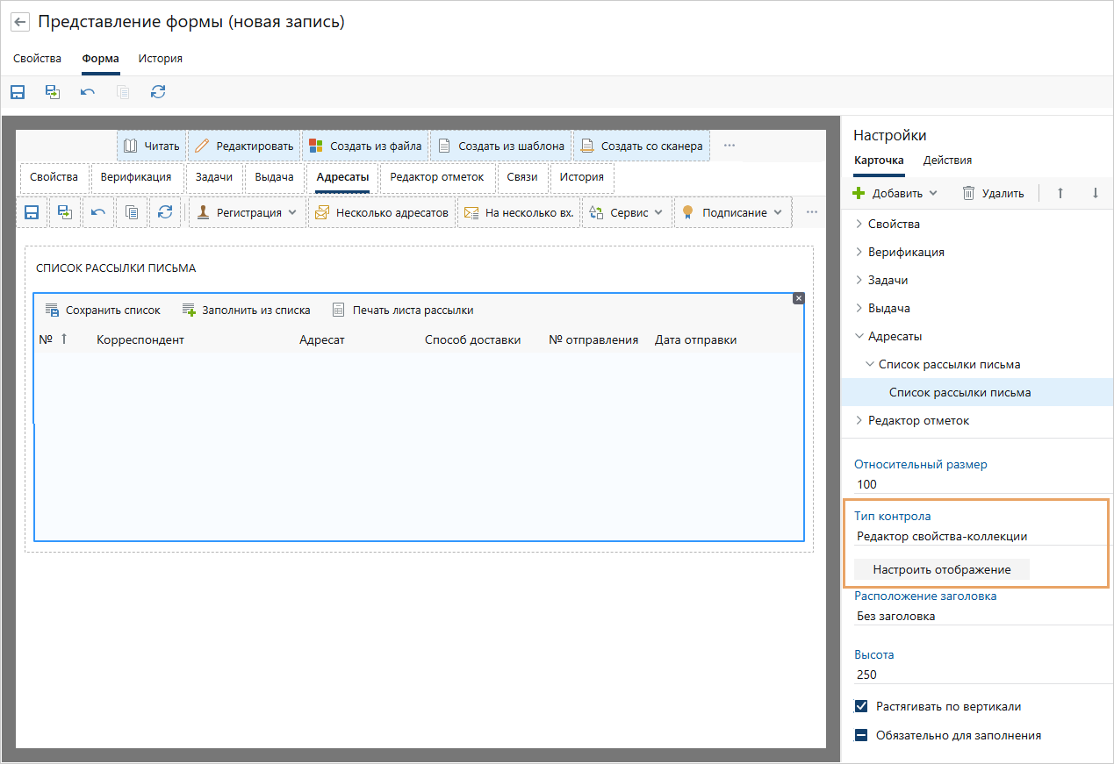Open the Выдача tab in the form
This screenshot has width=1114, height=764.
[x=274, y=177]
